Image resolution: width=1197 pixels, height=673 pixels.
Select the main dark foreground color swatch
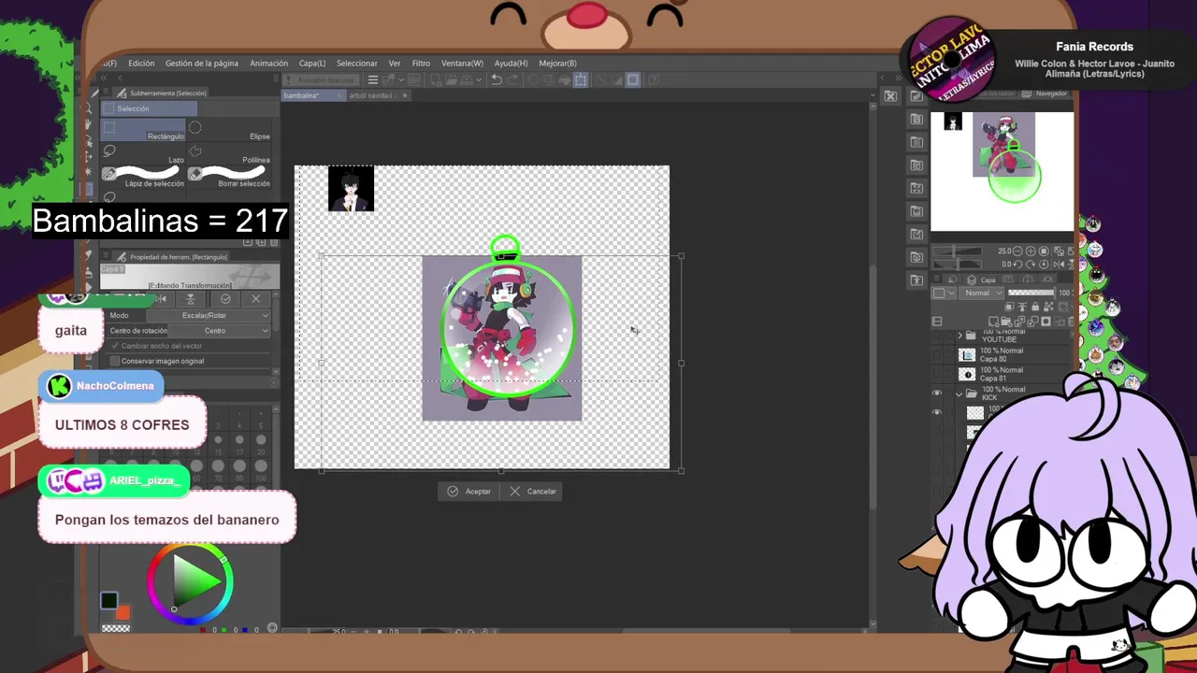pyautogui.click(x=109, y=600)
